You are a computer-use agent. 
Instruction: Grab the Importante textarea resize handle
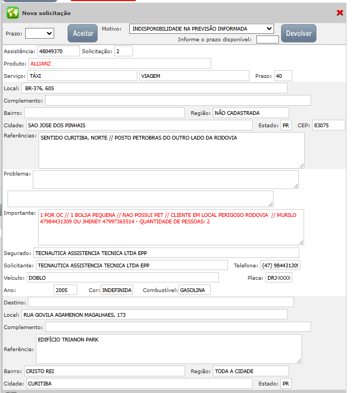point(301,242)
